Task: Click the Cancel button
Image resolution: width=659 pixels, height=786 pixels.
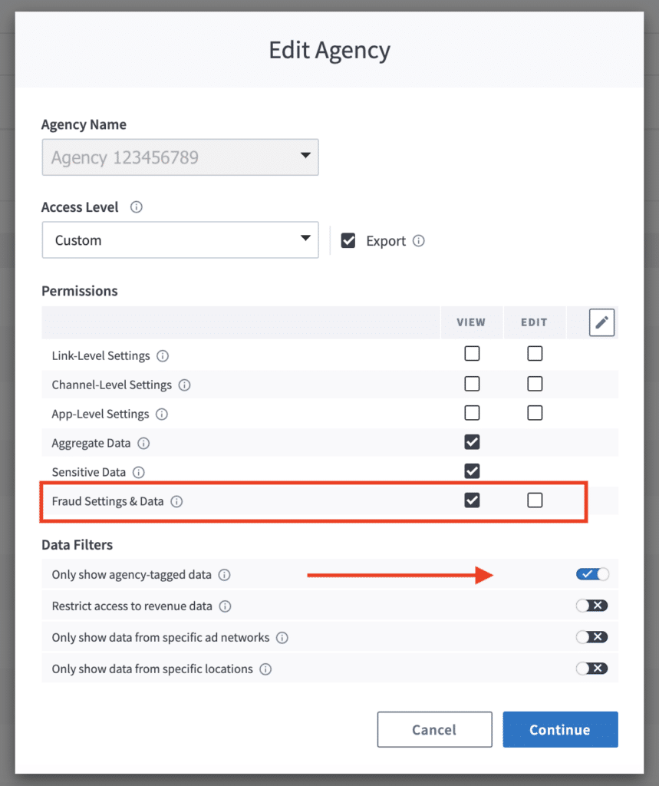Action: (x=434, y=729)
